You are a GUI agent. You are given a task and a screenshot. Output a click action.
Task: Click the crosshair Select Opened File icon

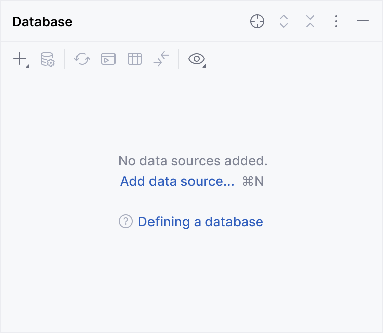[257, 21]
